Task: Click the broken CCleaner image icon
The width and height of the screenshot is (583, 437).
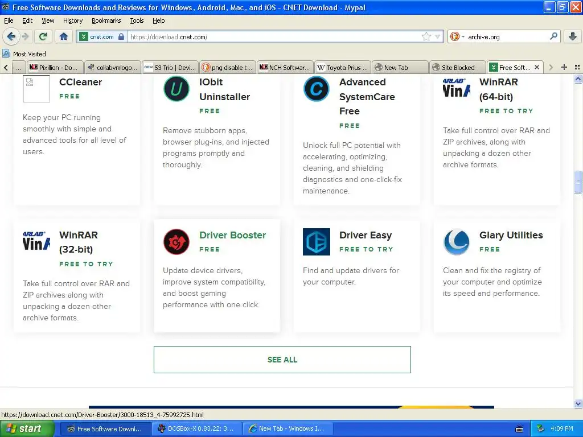Action: click(36, 88)
